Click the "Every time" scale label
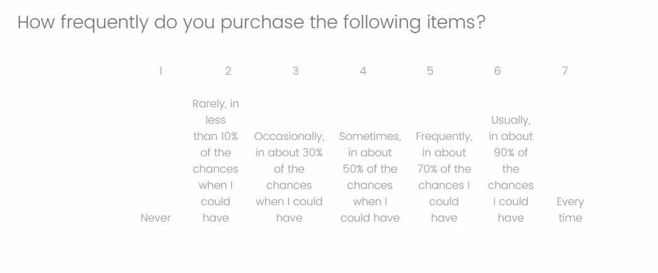658x273 pixels. pos(570,210)
